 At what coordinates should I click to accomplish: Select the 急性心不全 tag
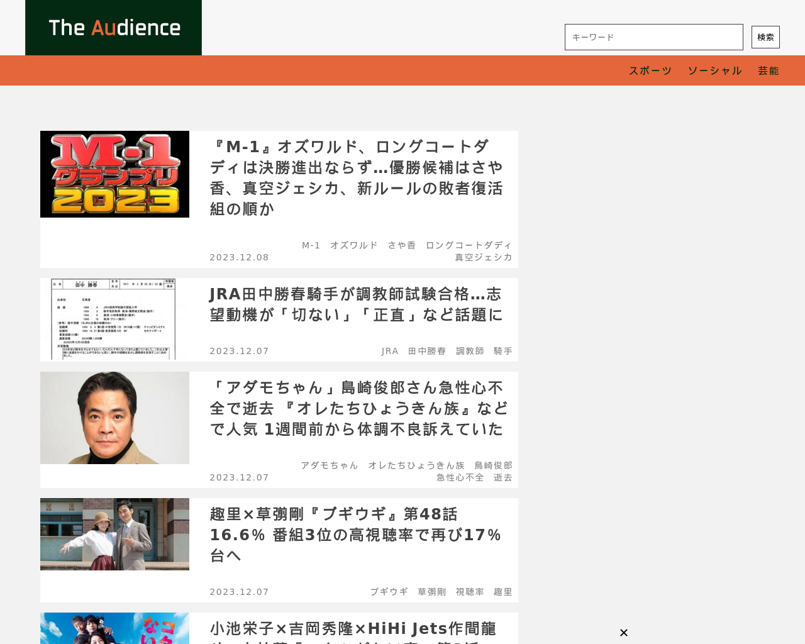click(x=460, y=477)
